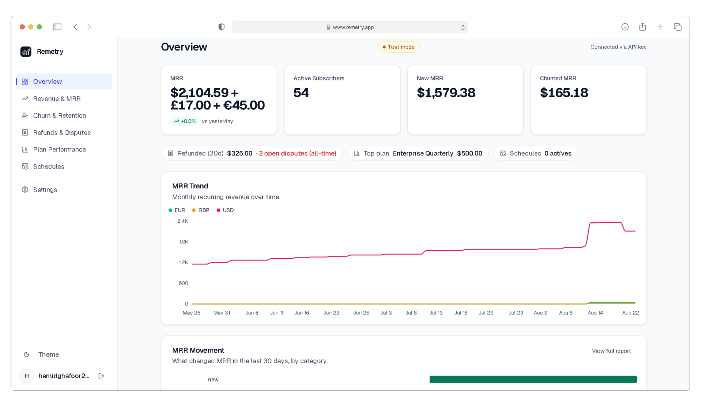Click the privacy shield icon
The width and height of the screenshot is (702, 395).
[221, 27]
